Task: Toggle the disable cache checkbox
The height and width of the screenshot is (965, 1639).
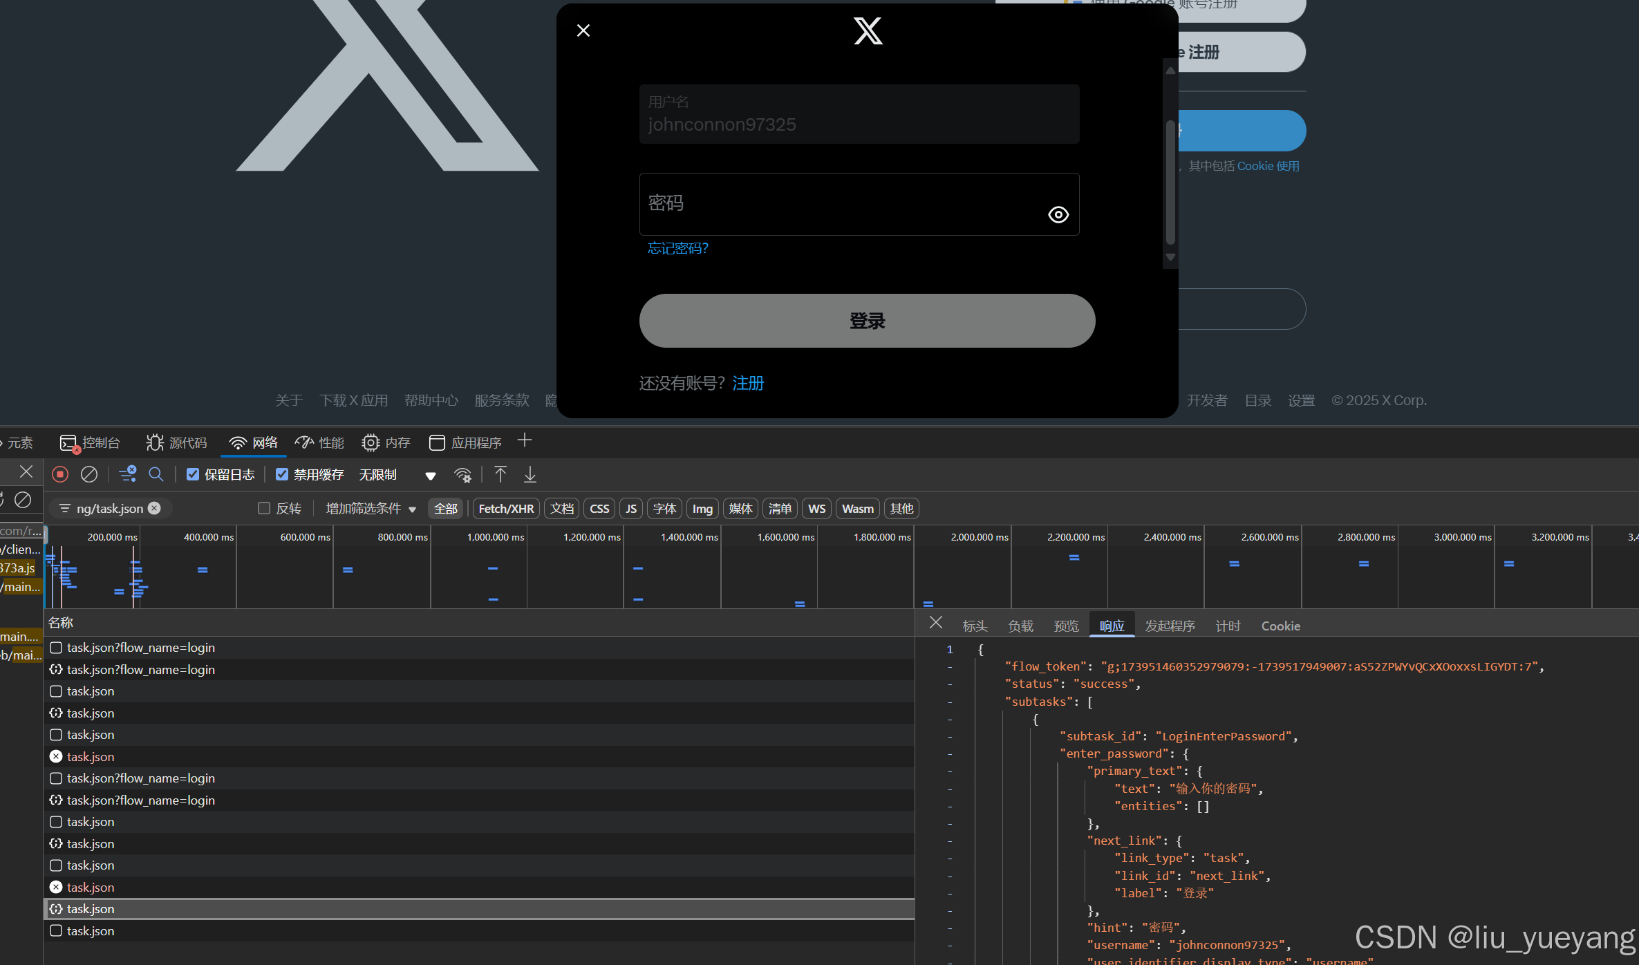Action: (282, 474)
